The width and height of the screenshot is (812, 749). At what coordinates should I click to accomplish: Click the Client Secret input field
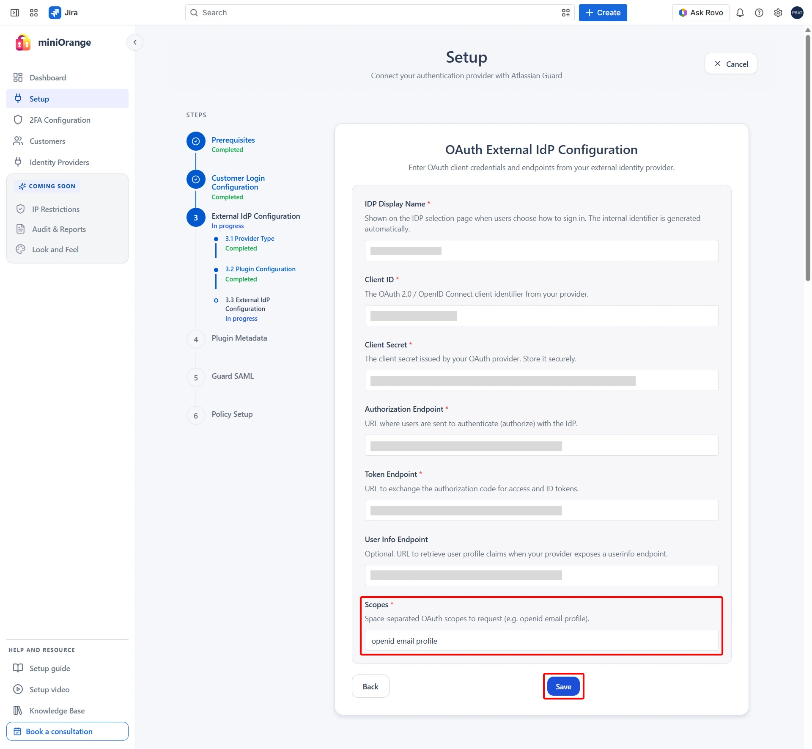point(541,380)
